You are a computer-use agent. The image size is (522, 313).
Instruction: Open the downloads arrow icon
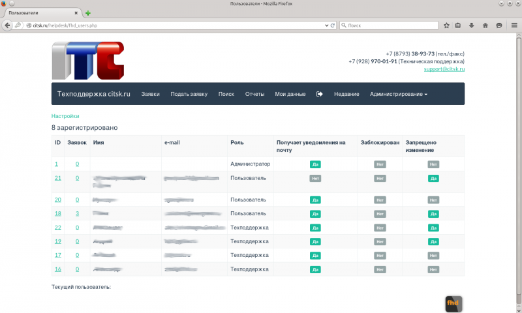[471, 25]
